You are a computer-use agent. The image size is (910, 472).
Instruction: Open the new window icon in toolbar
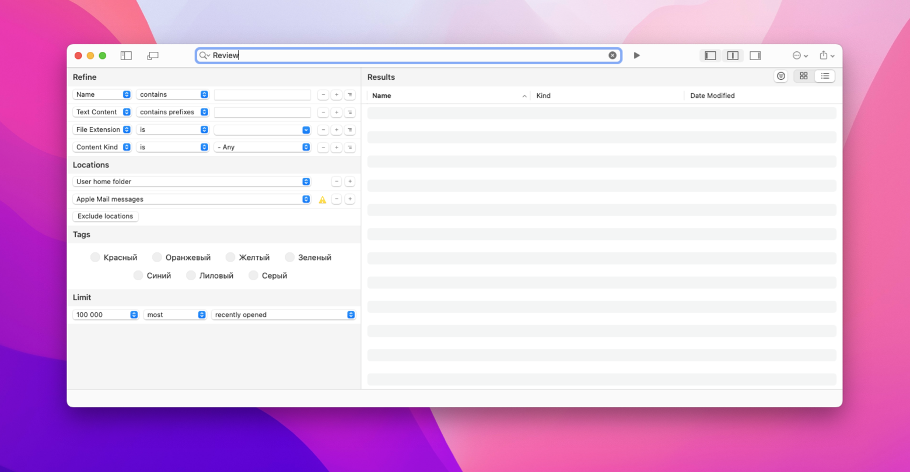tap(153, 55)
